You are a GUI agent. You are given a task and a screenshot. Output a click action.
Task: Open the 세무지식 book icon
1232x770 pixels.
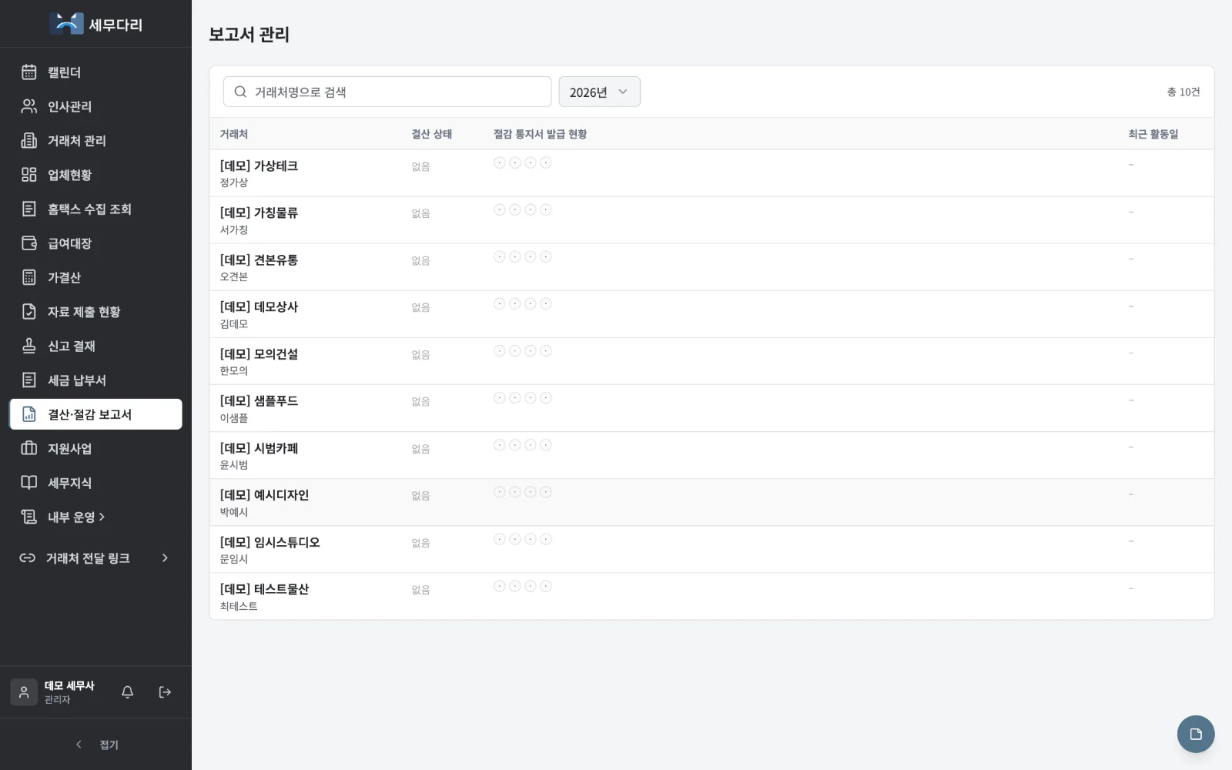[29, 483]
